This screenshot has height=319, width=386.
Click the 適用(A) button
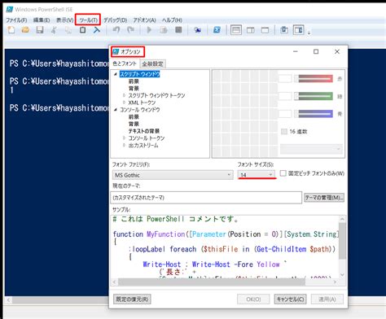[x=327, y=299]
